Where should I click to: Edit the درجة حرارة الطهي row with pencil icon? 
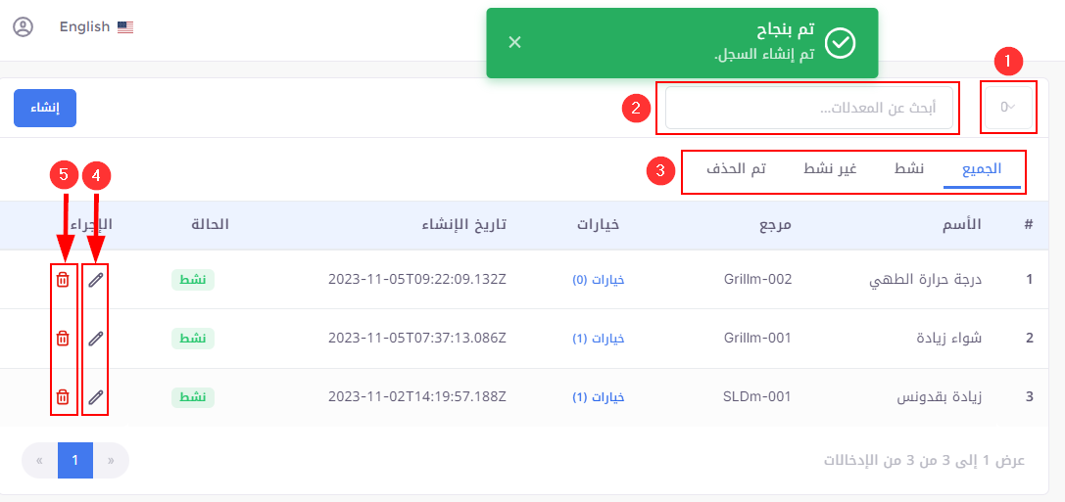pos(96,280)
